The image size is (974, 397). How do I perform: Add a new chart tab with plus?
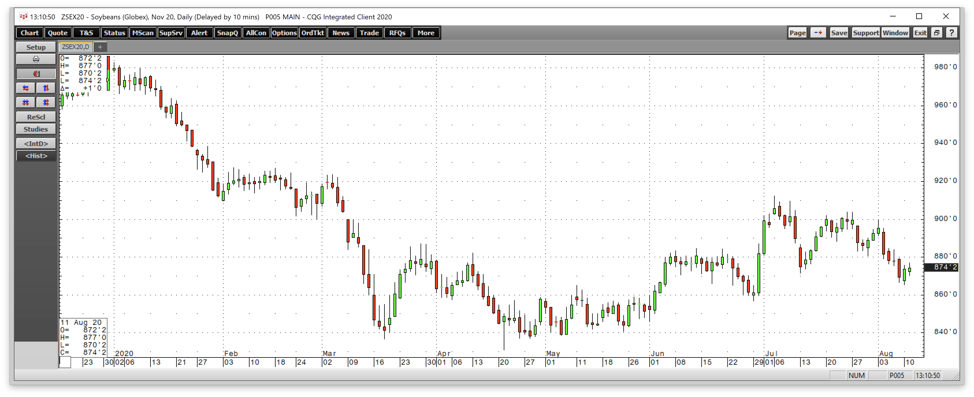[x=100, y=47]
